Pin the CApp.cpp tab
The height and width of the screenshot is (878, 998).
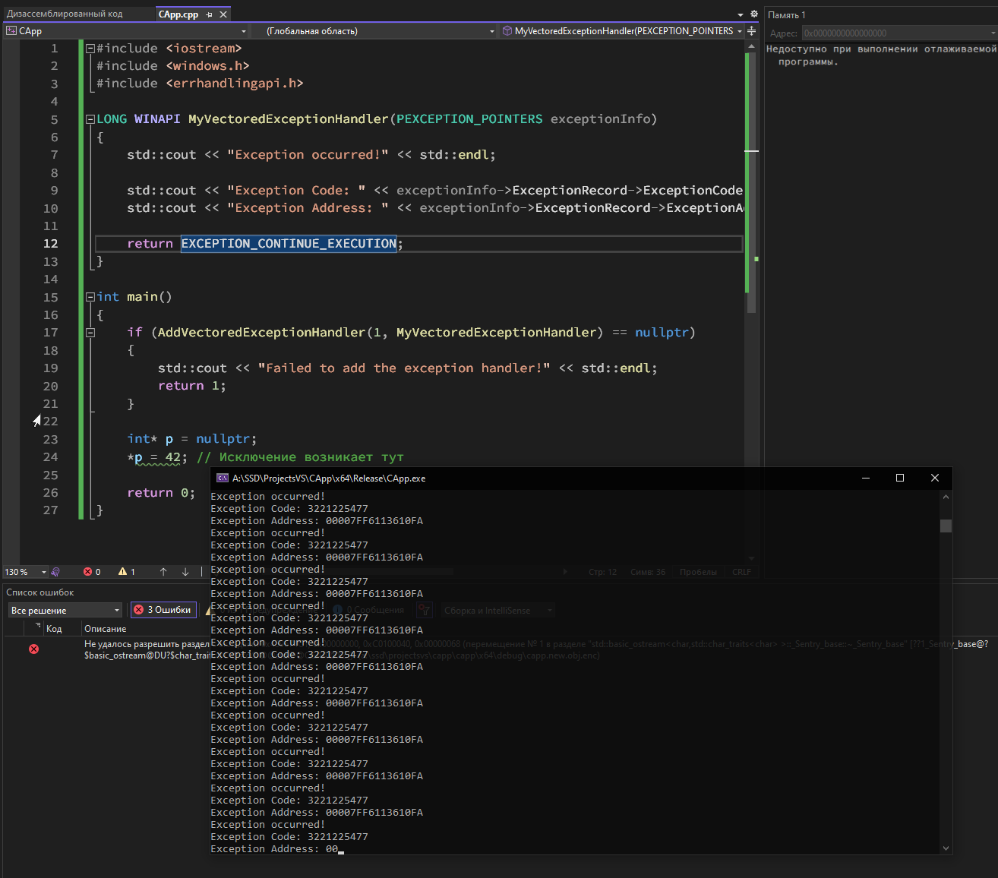[x=210, y=14]
